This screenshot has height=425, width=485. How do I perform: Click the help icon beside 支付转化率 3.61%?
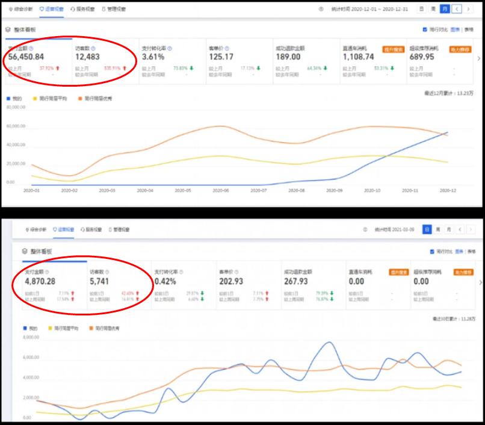[170, 48]
